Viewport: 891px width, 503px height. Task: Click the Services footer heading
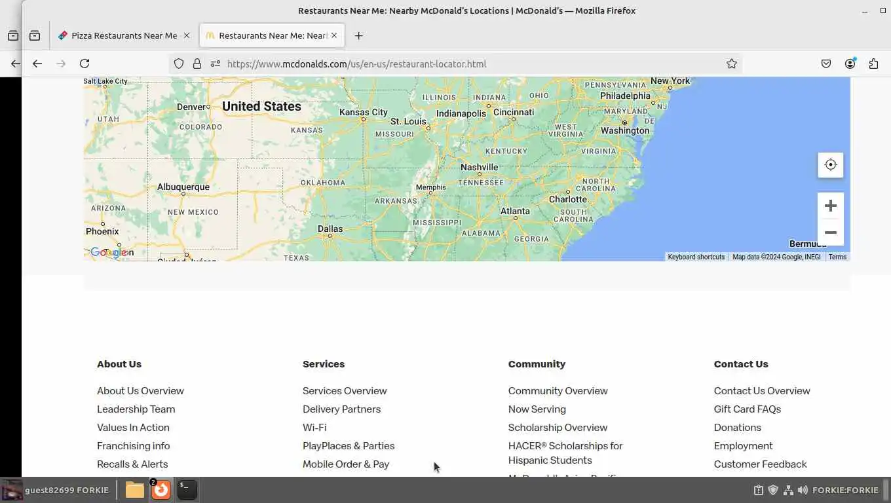coord(324,363)
